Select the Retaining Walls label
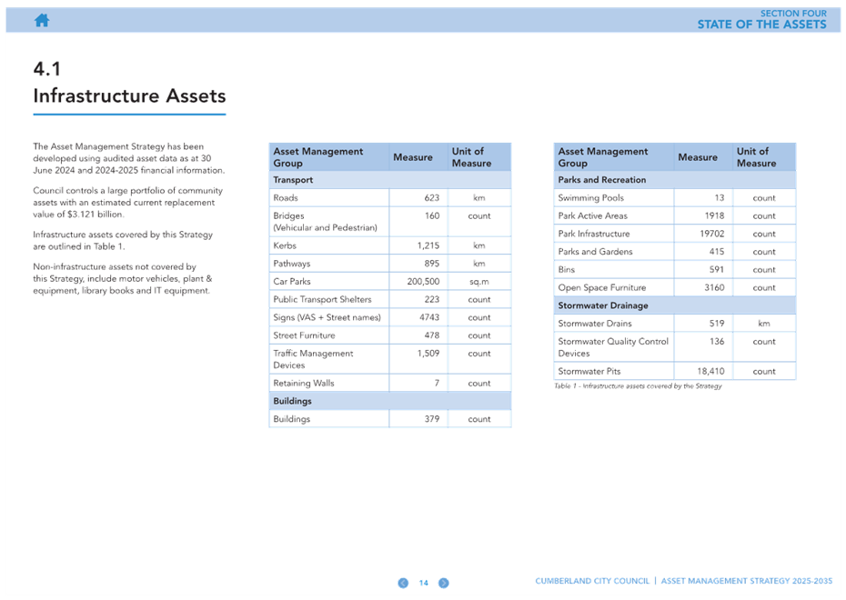Viewport: 846px width, 600px height. [304, 384]
